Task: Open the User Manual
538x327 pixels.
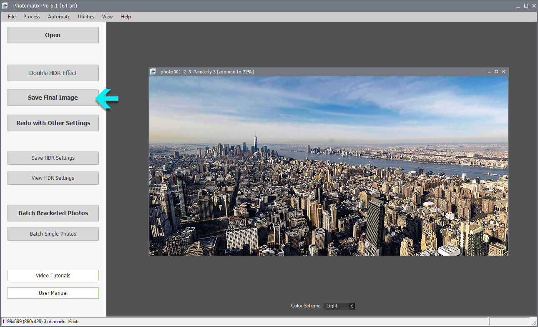Action: tap(53, 293)
